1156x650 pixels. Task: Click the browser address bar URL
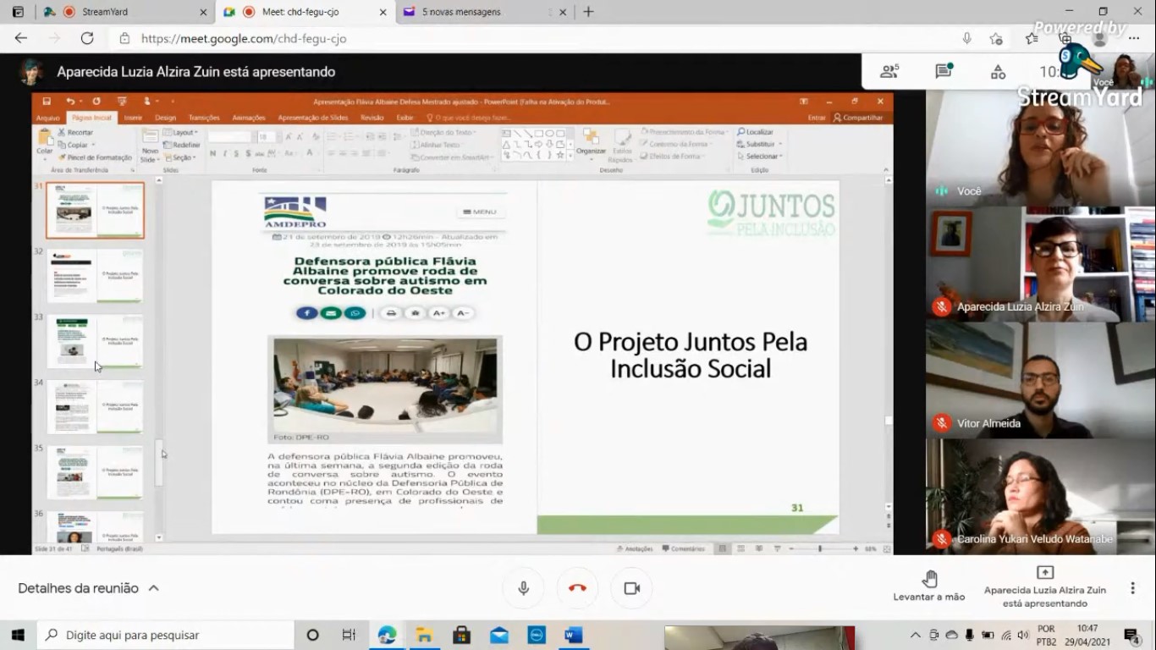click(x=244, y=38)
